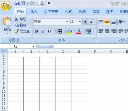Image resolution: width=128 pixels, height=111 pixels.
Task: Increase font size with large A icon
Action: (x=85, y=22)
